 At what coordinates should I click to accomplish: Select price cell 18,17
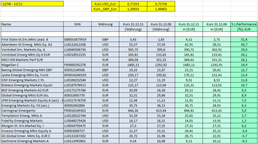pos(133,121)
